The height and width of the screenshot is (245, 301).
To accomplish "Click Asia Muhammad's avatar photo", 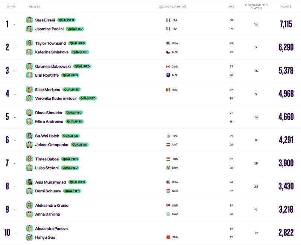I will pyautogui.click(x=29, y=182).
